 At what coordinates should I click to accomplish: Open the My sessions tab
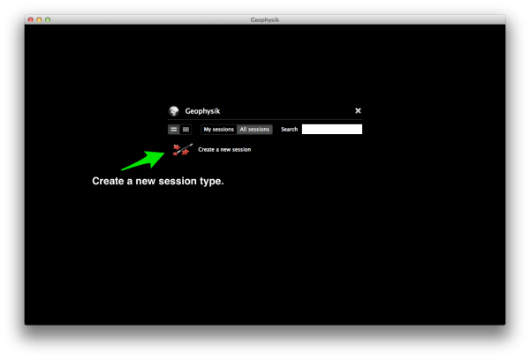[x=218, y=129]
